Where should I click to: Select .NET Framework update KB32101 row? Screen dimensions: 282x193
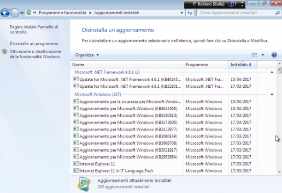pyautogui.click(x=164, y=86)
